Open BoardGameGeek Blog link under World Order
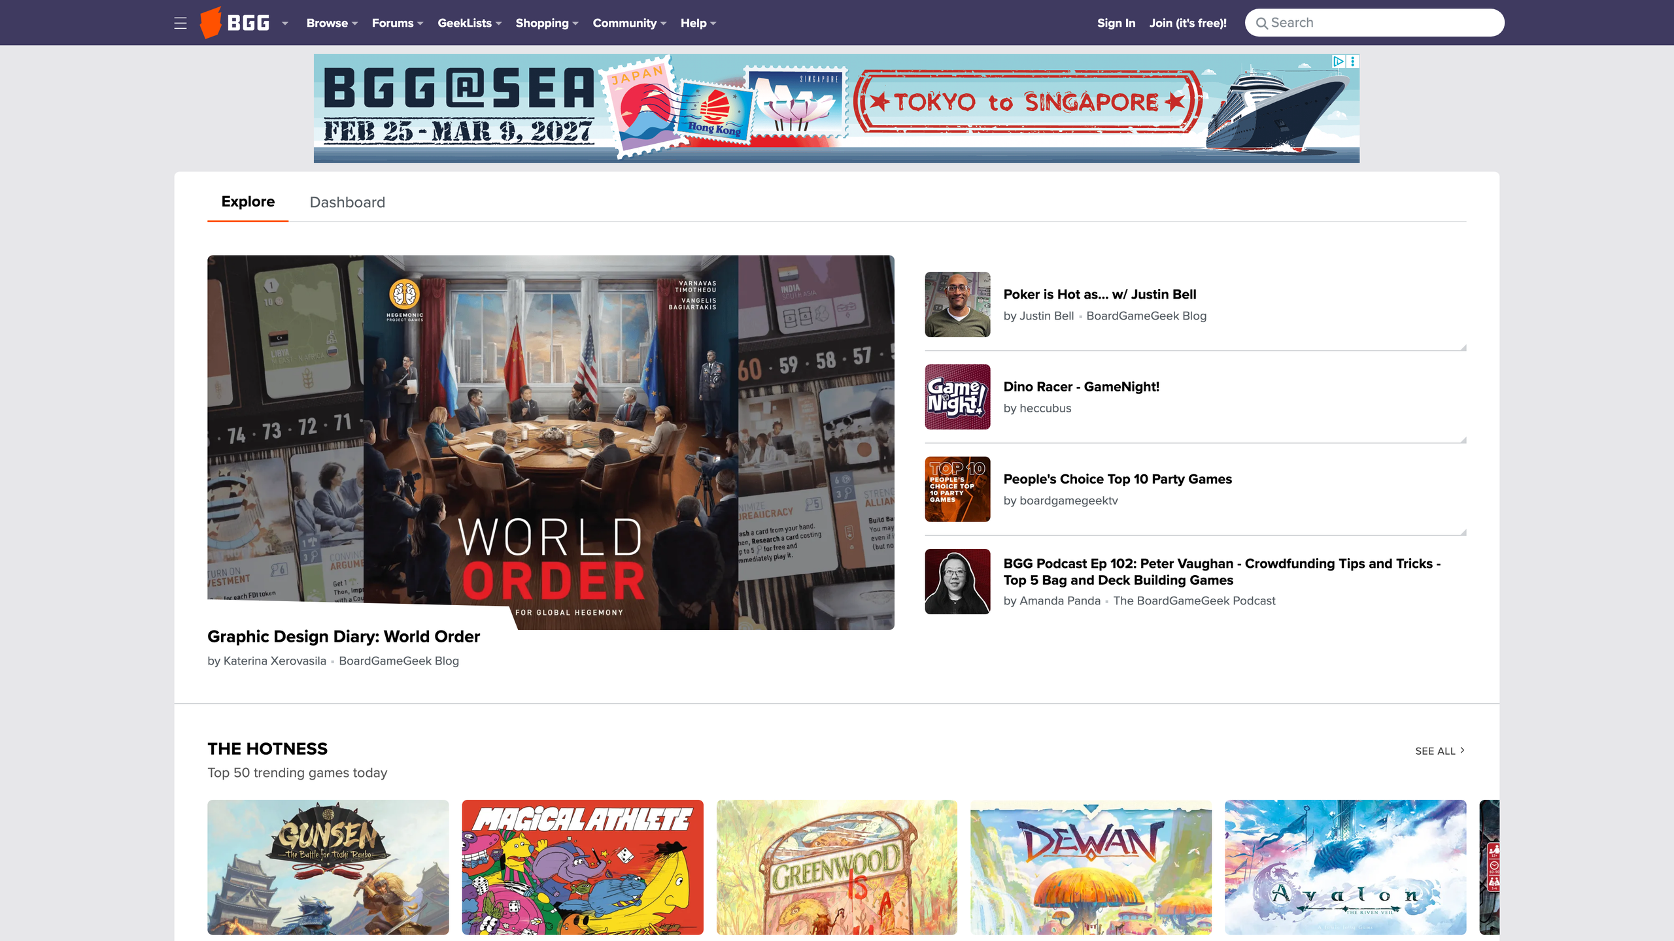 [399, 661]
